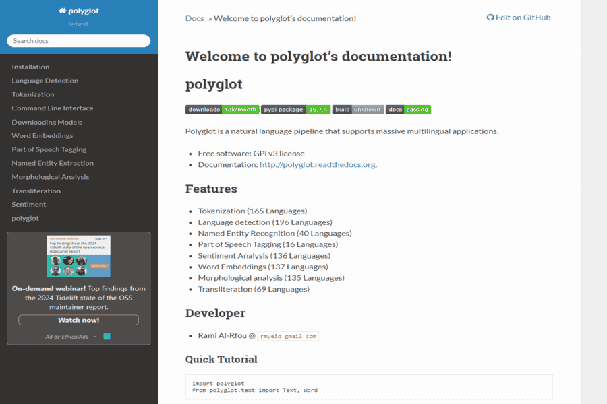Click 'Sentiment Analysis (136 Languages)' text
Screen dimensions: 607x404
tap(264, 256)
